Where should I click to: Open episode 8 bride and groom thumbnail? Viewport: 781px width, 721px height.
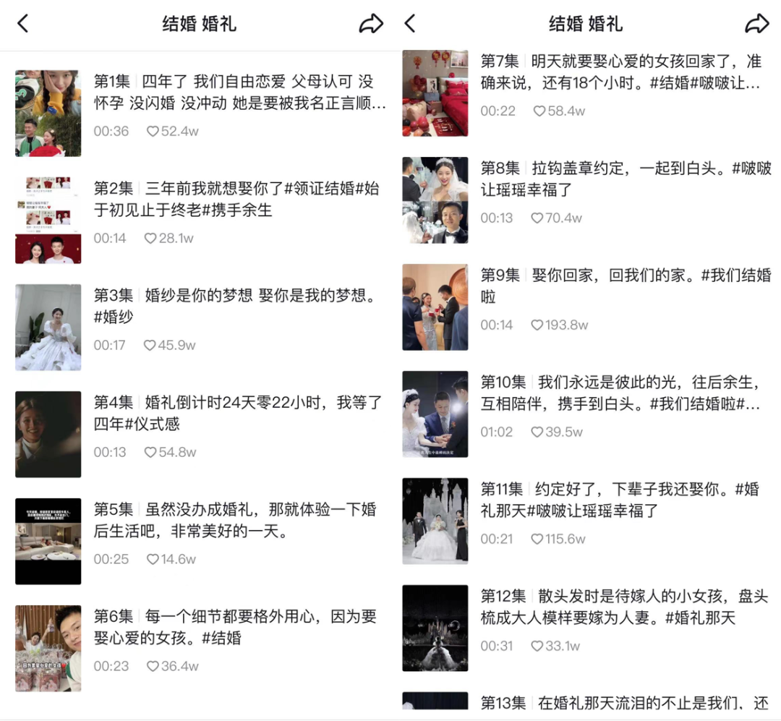(435, 200)
